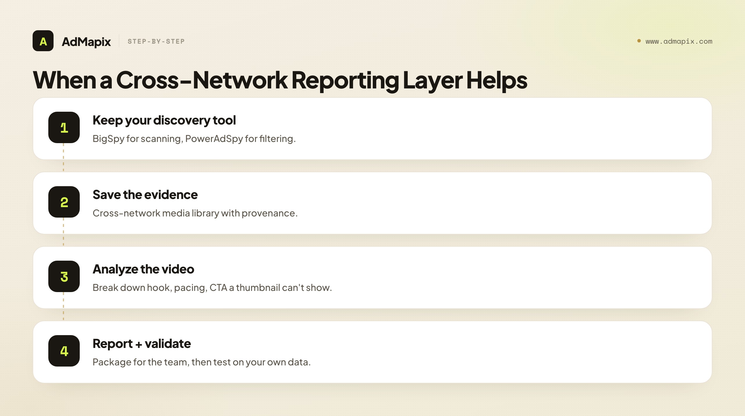Screen dimensions: 745x416
Task: Click the AdMapix 'A' logo icon
Action: (x=43, y=41)
